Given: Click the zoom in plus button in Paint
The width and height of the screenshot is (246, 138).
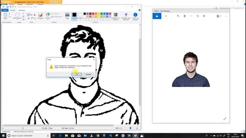Looking at the screenshot, I should (x=137, y=128).
